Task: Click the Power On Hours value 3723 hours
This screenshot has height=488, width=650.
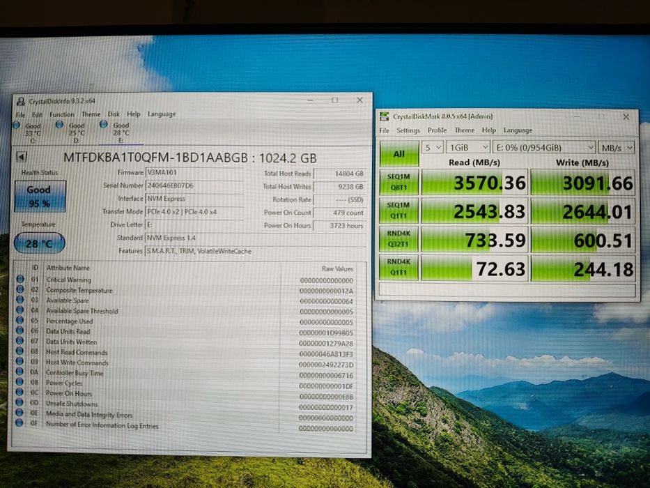Action: click(x=339, y=225)
